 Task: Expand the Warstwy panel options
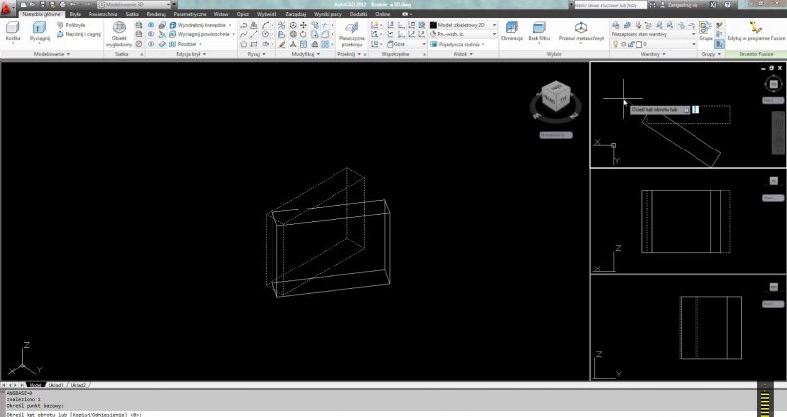651,54
